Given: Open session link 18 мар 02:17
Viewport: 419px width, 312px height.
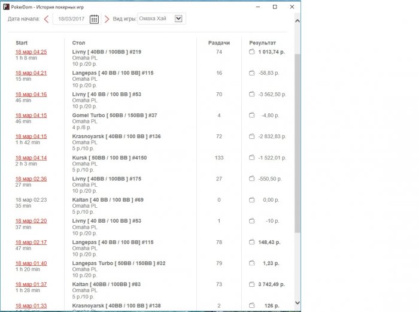Looking at the screenshot, I should (31, 242).
